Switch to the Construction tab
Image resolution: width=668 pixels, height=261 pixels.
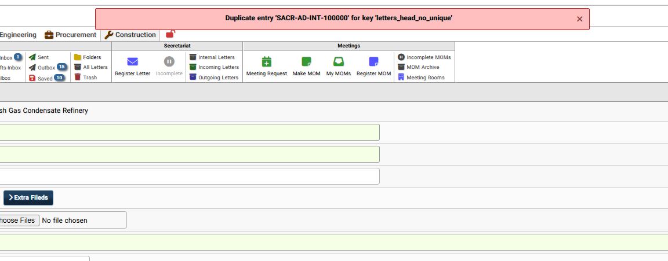point(130,35)
